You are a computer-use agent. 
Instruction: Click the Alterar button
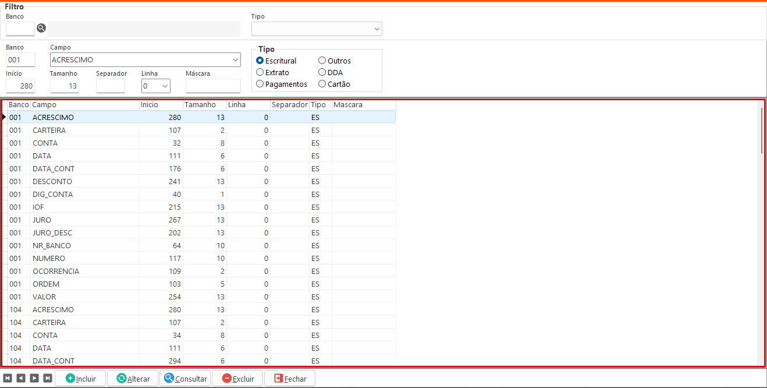point(133,378)
